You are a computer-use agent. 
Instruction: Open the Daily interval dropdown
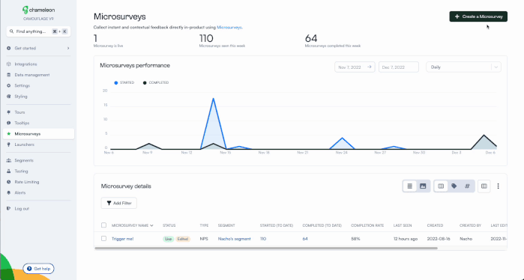tap(463, 67)
